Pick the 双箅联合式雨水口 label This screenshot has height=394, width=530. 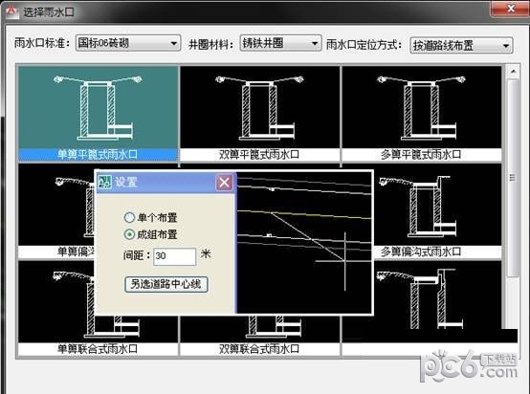click(x=259, y=349)
